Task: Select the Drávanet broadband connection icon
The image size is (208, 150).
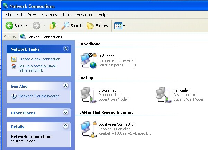Action: click(88, 60)
